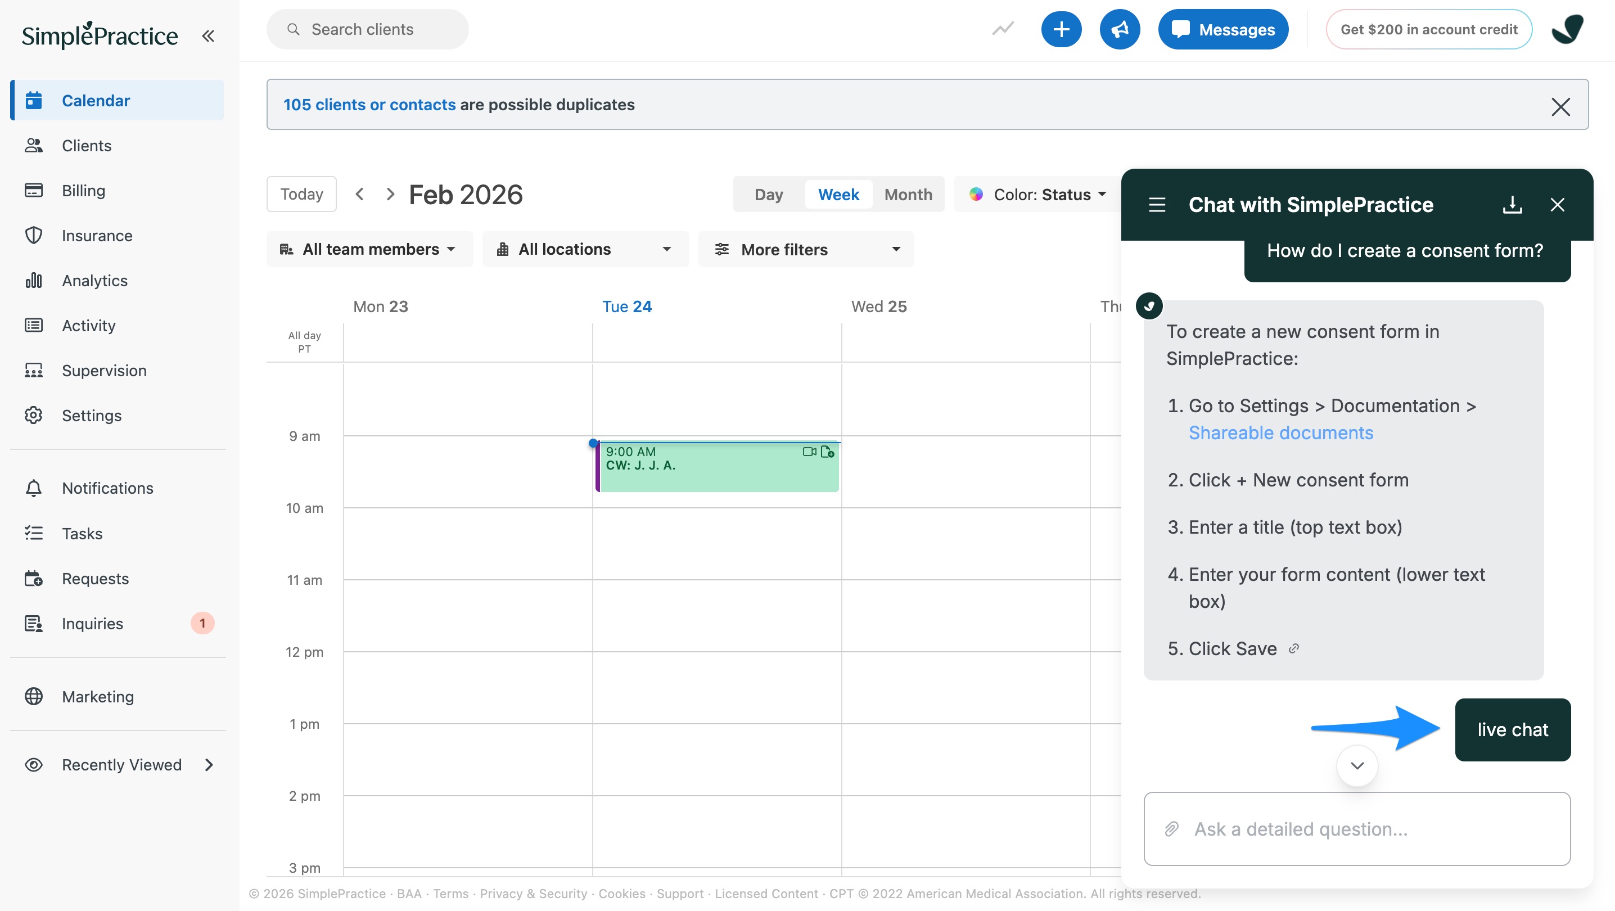Switch calendar to Day view
This screenshot has height=911, width=1615.
pyautogui.click(x=769, y=195)
